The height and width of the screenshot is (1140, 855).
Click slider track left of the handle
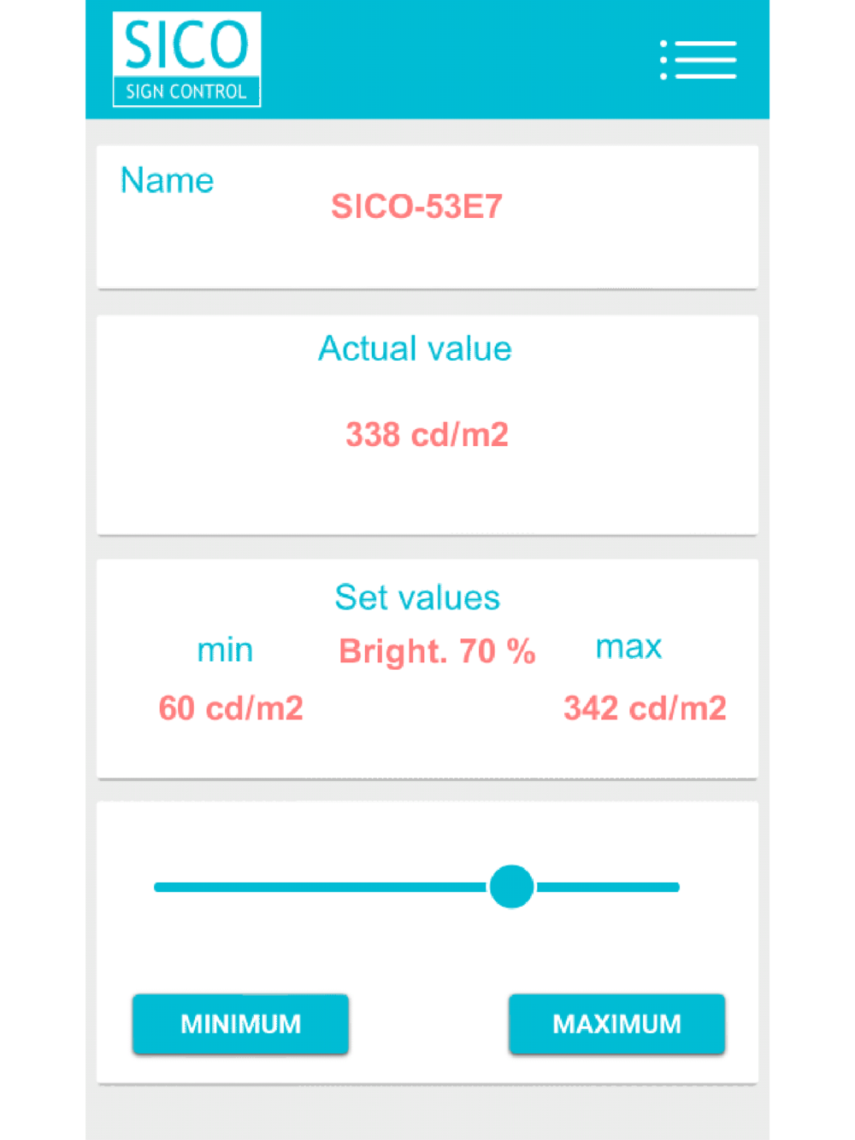click(321, 887)
